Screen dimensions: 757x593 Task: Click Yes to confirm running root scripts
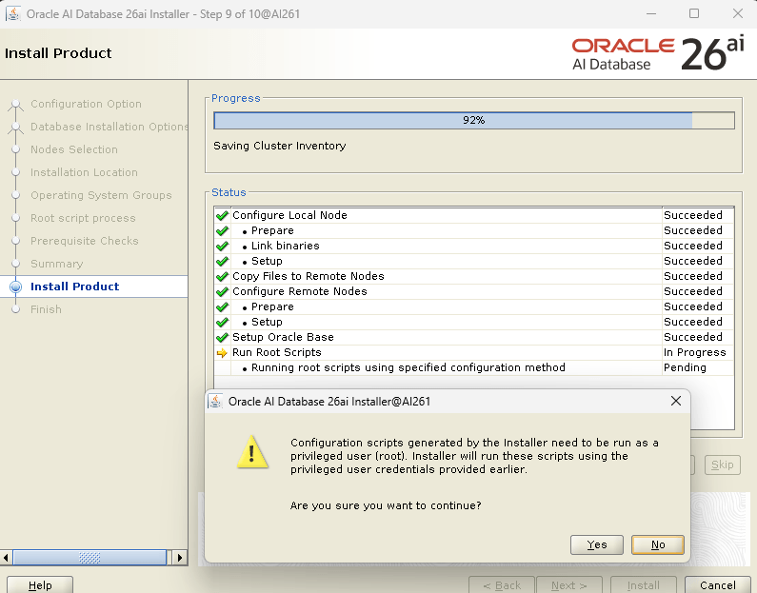pyautogui.click(x=597, y=544)
